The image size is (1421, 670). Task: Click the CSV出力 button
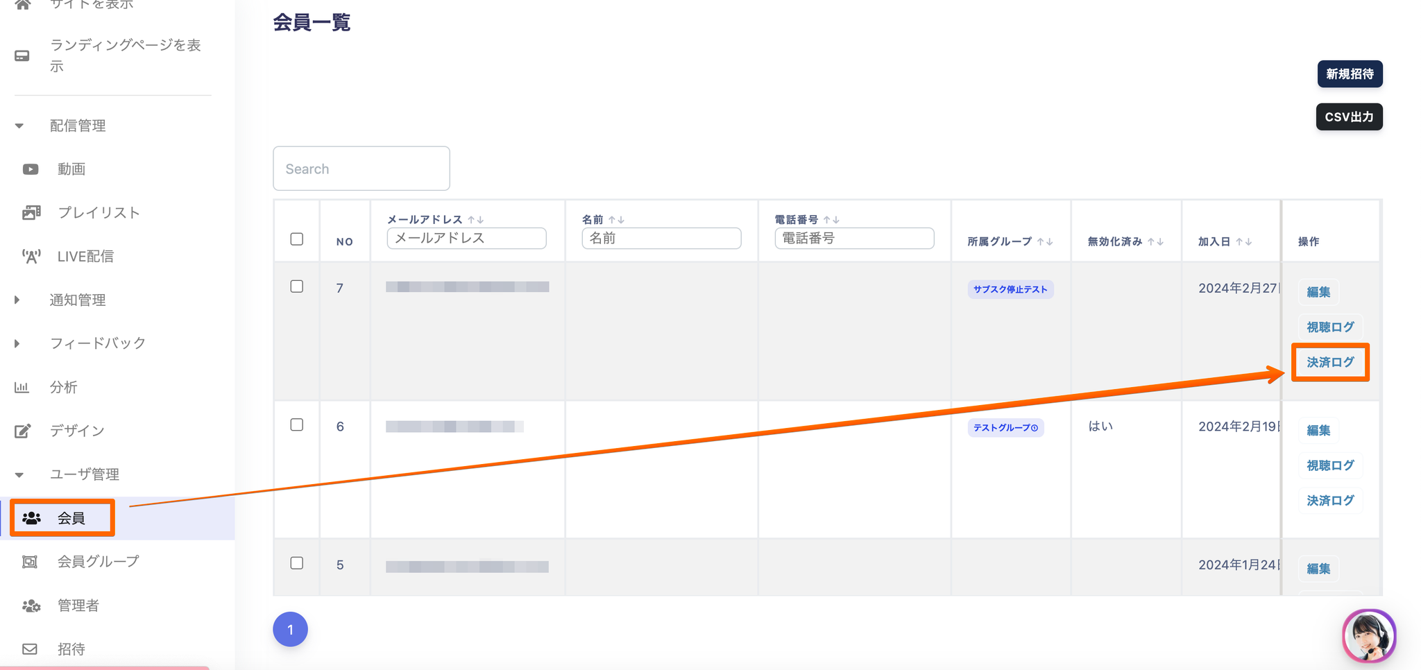point(1348,117)
